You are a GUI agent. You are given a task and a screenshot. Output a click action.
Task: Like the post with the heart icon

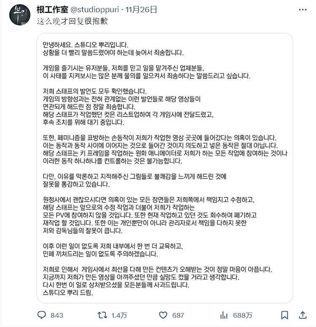[x=163, y=315]
